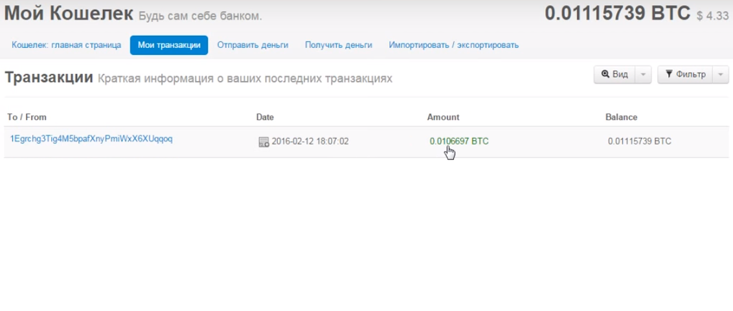Open the Фильтр filter button
733x311 pixels.
click(685, 75)
